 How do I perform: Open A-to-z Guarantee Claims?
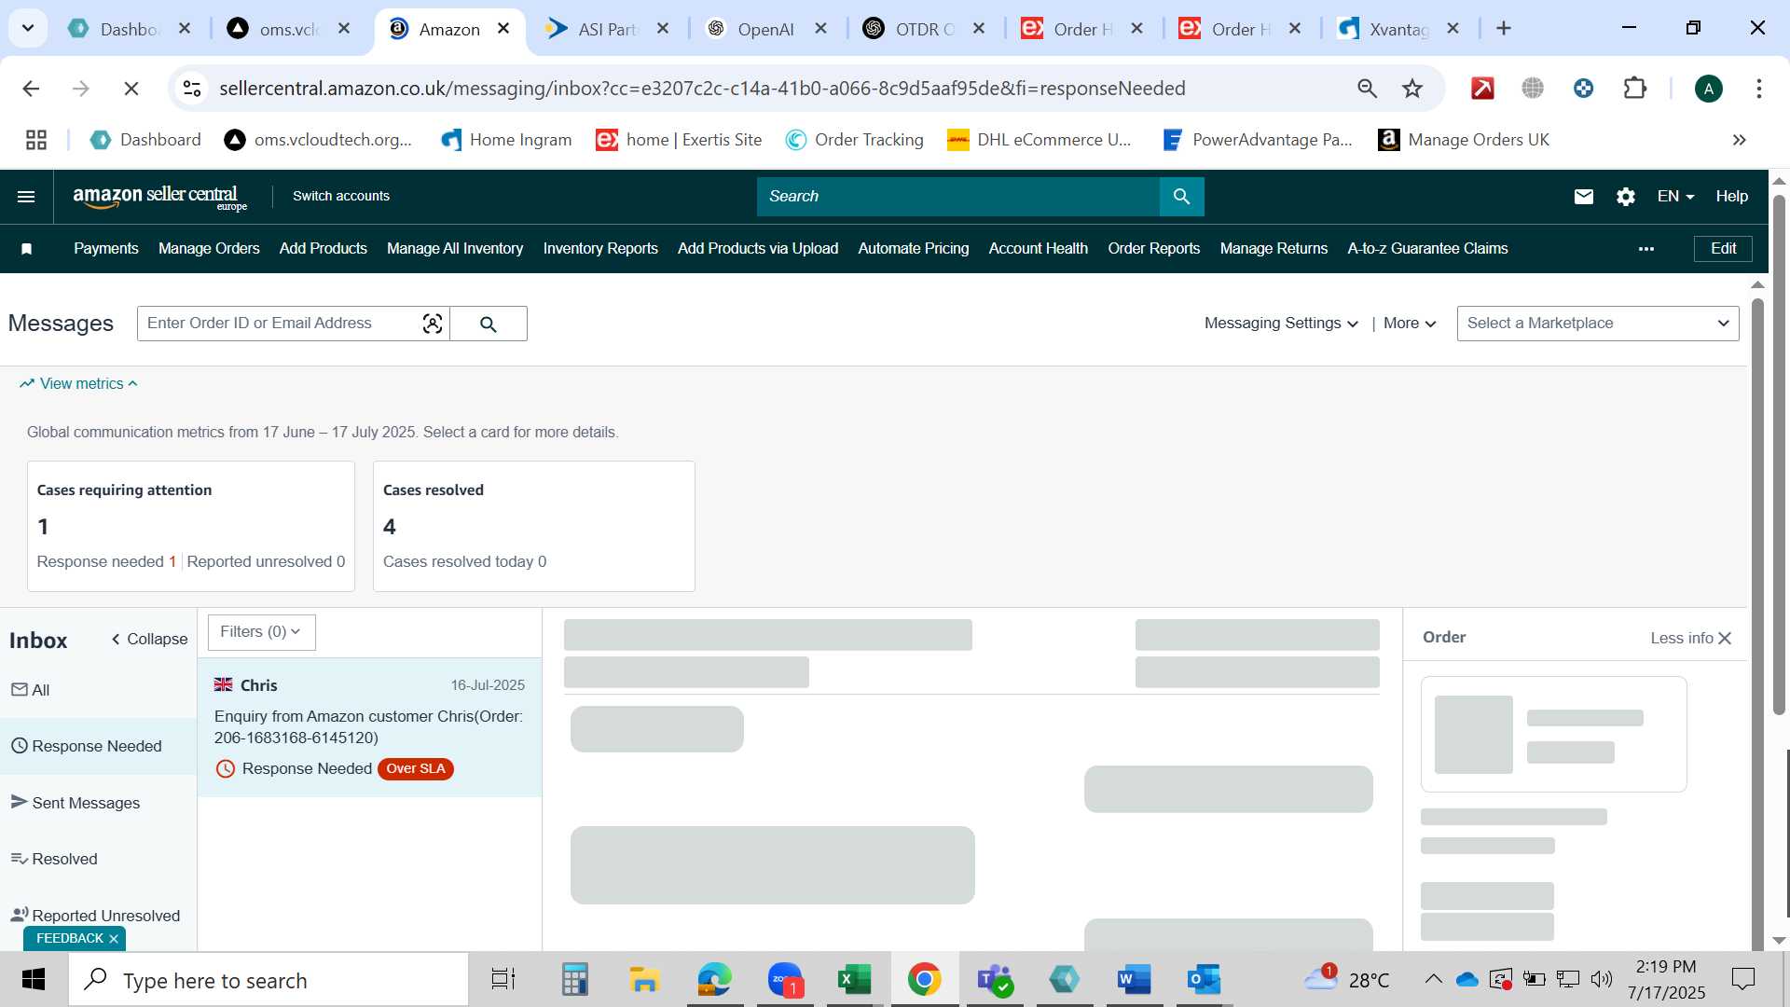(x=1427, y=249)
